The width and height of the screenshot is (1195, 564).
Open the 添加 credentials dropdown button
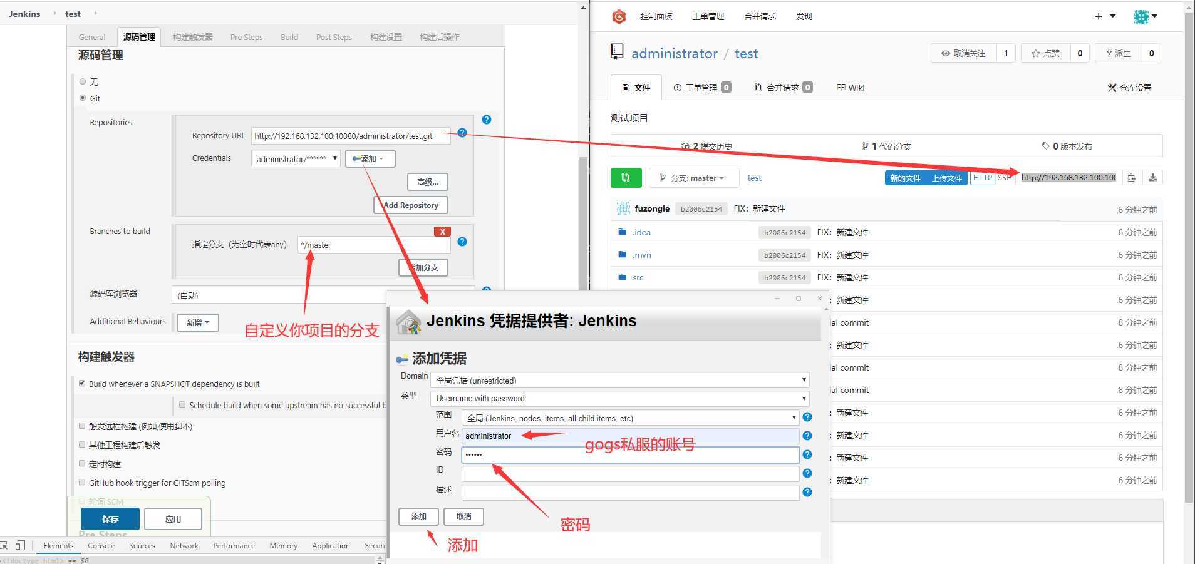[370, 159]
